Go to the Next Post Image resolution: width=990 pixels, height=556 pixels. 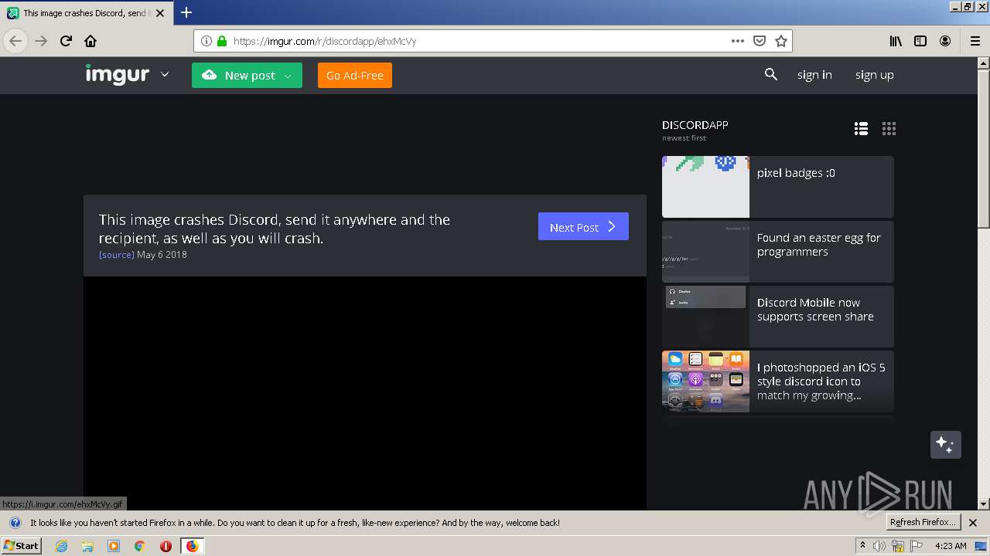[x=583, y=226]
